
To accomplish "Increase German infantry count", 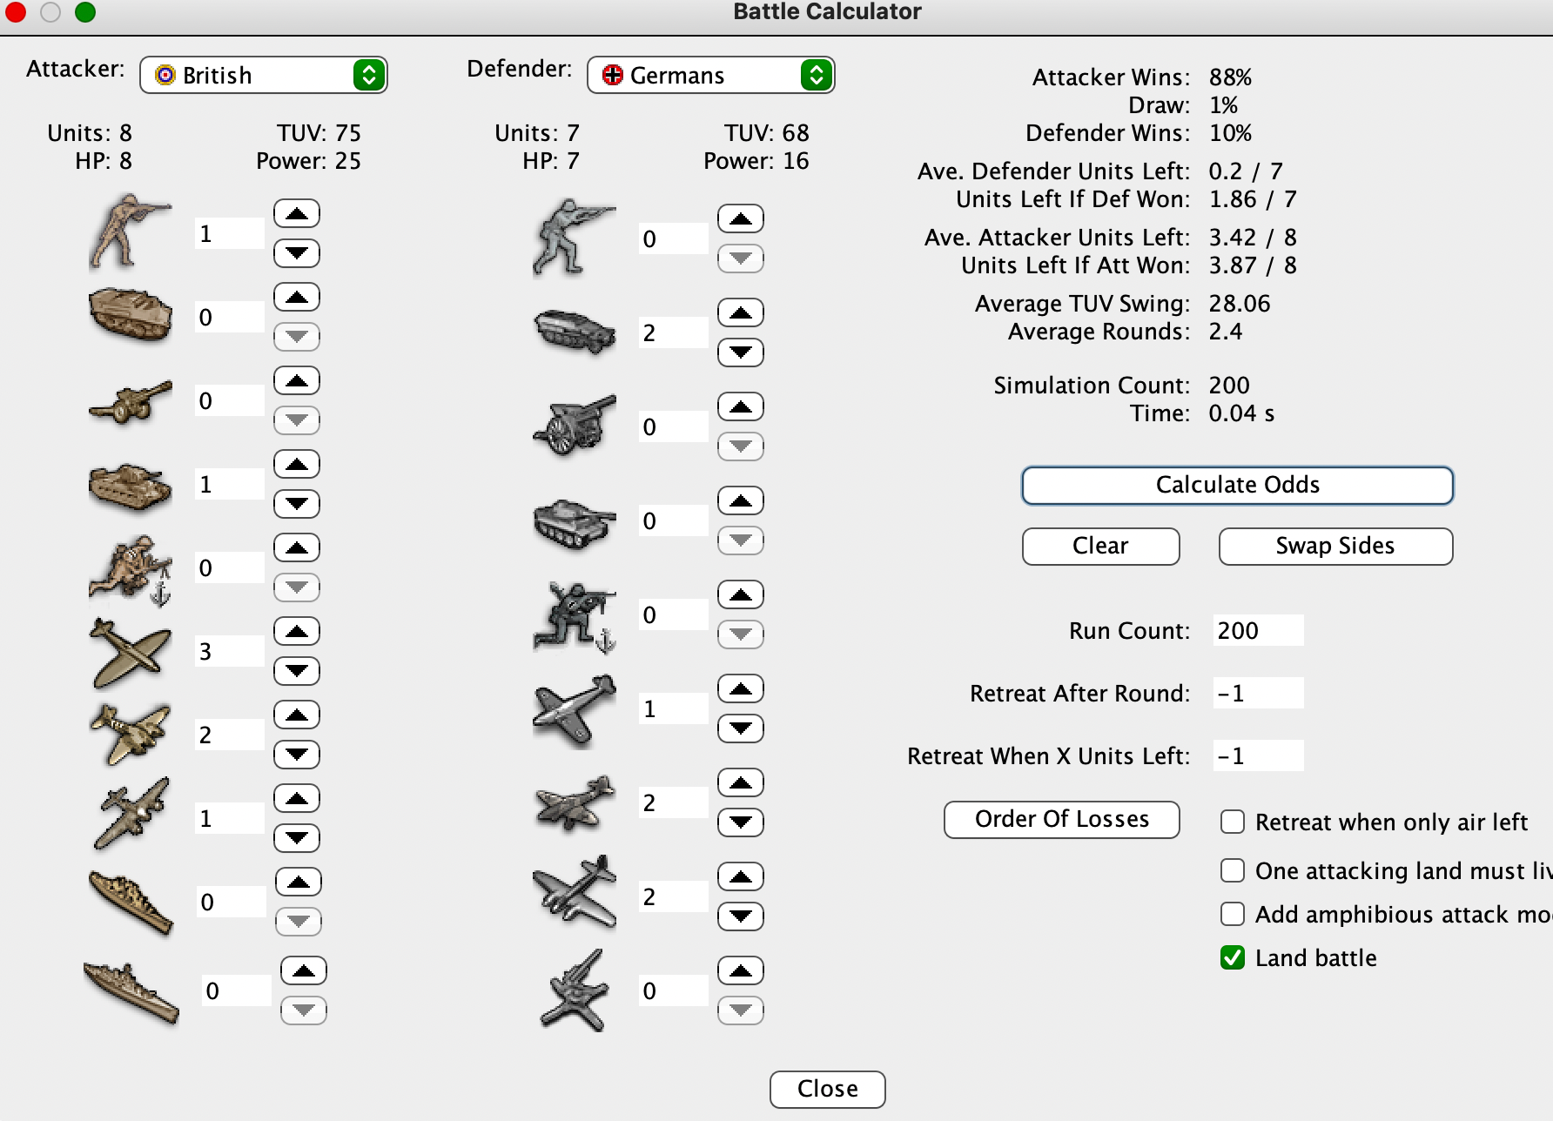I will pyautogui.click(x=741, y=218).
